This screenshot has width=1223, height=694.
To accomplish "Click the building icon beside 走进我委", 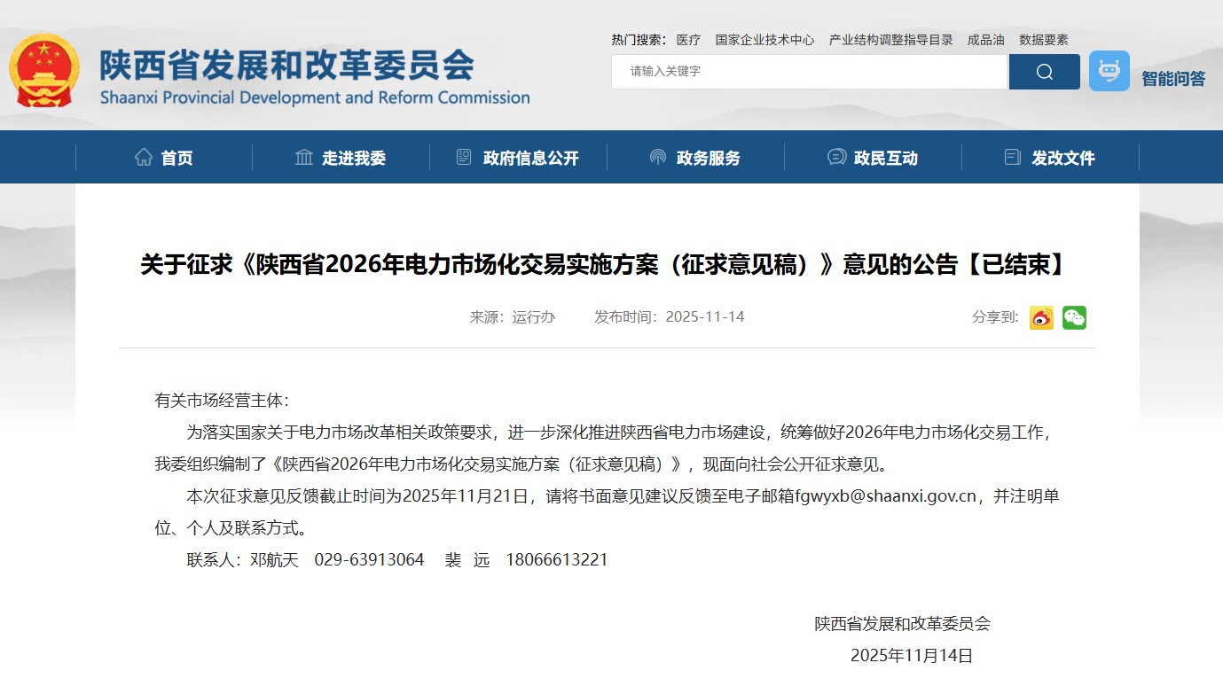I will 304,158.
